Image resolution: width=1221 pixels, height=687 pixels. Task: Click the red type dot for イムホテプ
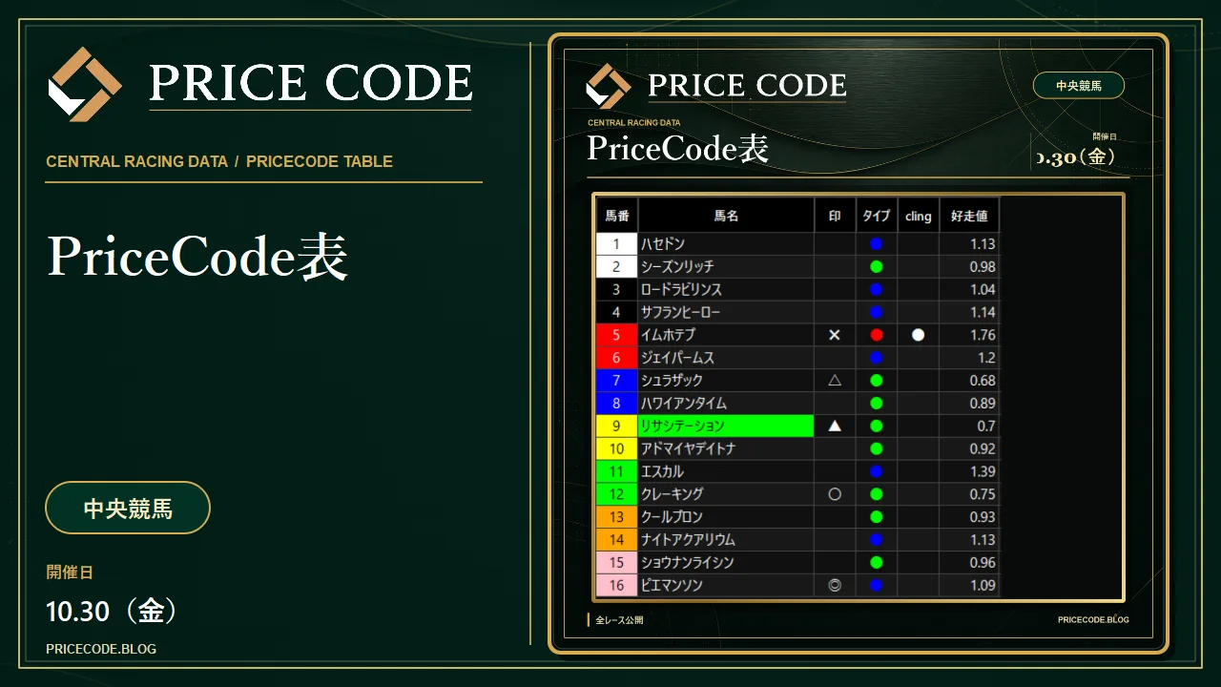[x=877, y=335]
